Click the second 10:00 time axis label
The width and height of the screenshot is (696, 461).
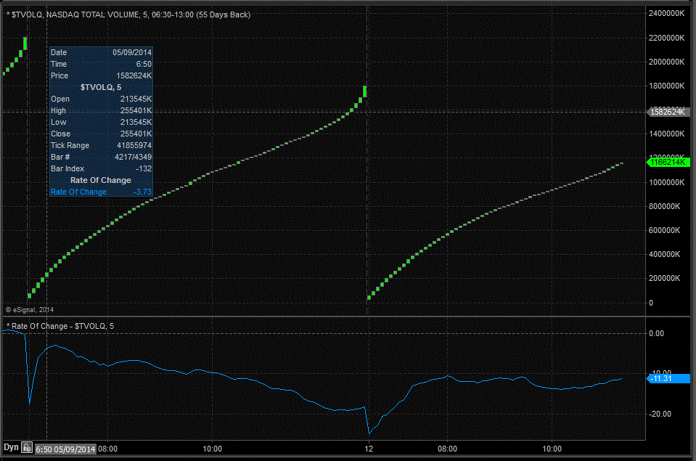pyautogui.click(x=552, y=449)
